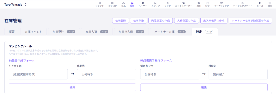Switch to the 在庫入荷 tab
Viewport: 276px width, 97px height.
(97, 32)
